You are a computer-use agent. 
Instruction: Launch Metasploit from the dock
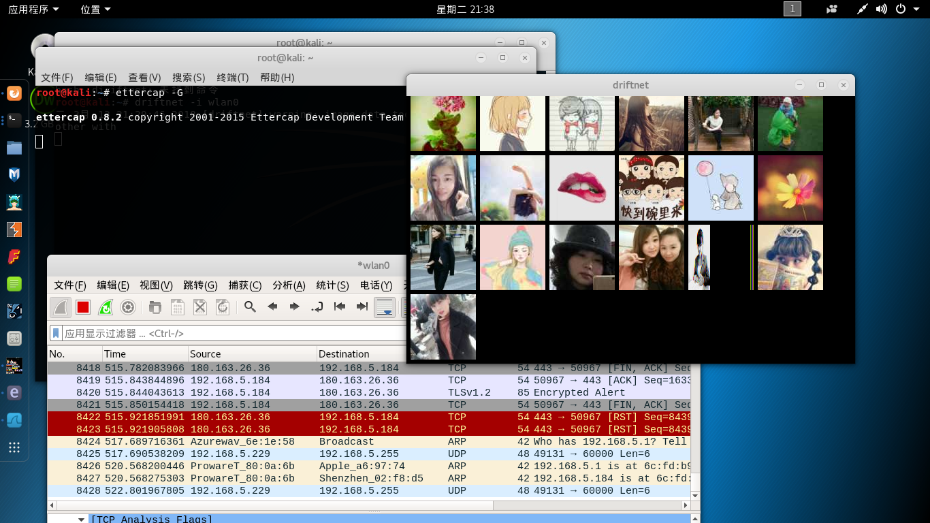coord(14,174)
